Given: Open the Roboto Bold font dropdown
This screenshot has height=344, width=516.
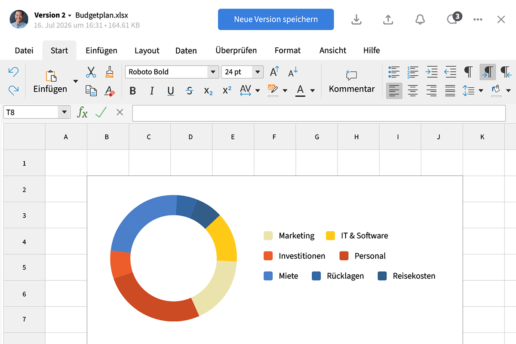Looking at the screenshot, I should click(x=213, y=72).
